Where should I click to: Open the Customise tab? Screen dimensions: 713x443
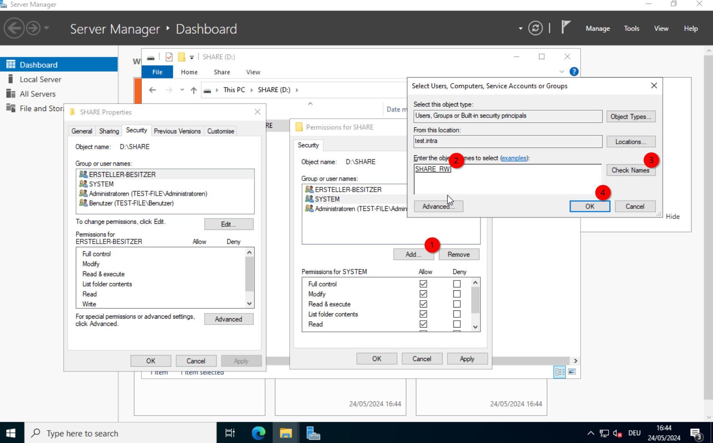(220, 131)
